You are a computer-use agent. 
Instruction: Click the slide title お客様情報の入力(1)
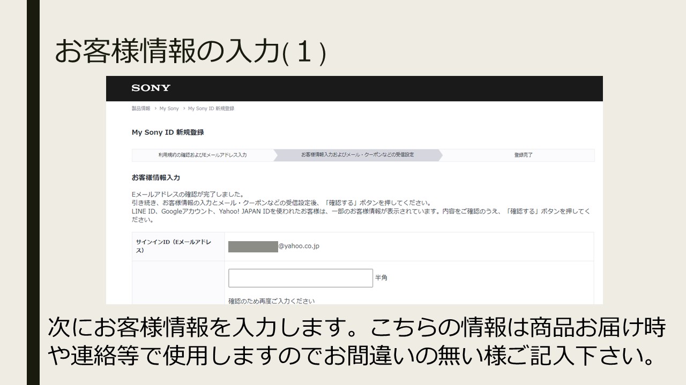click(x=190, y=52)
